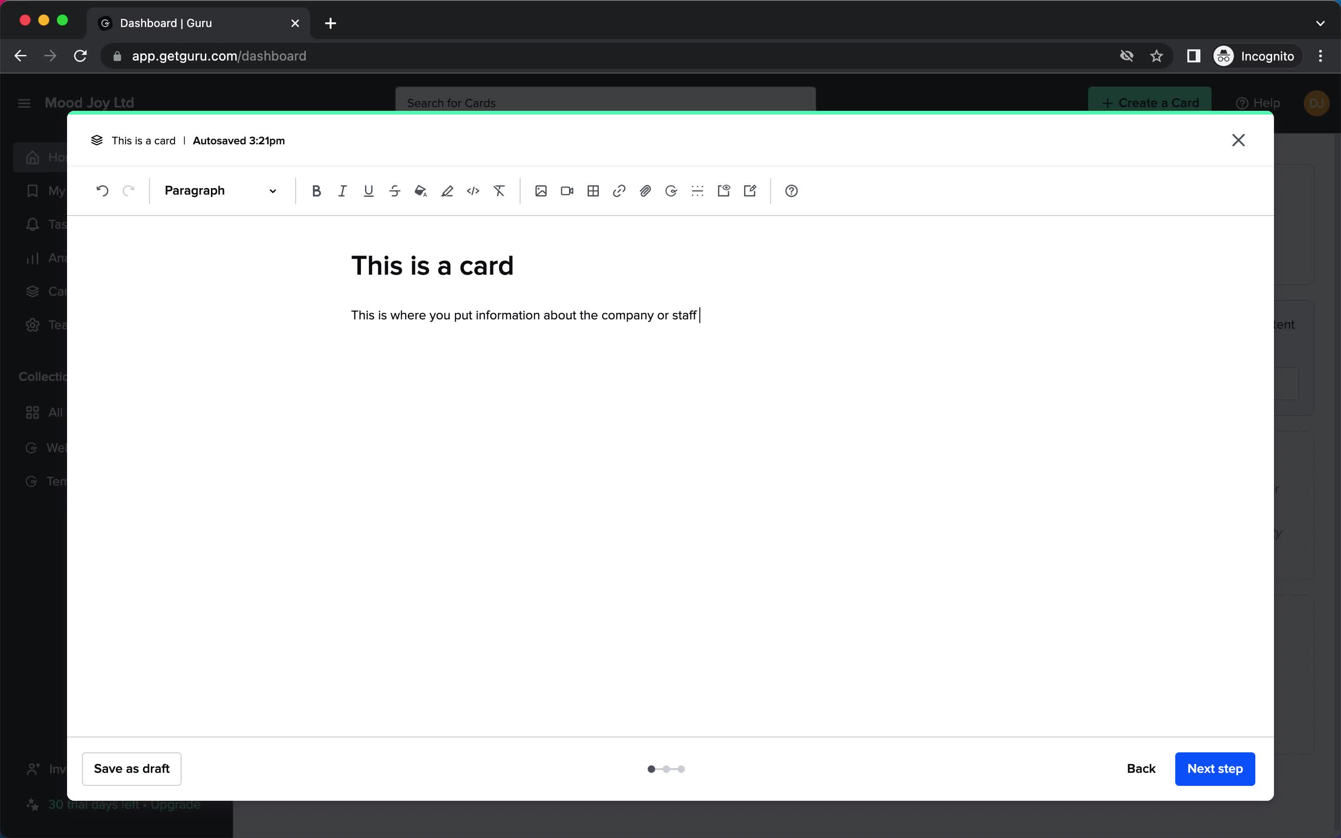
Task: Click the Help icon for assistance
Action: [791, 190]
